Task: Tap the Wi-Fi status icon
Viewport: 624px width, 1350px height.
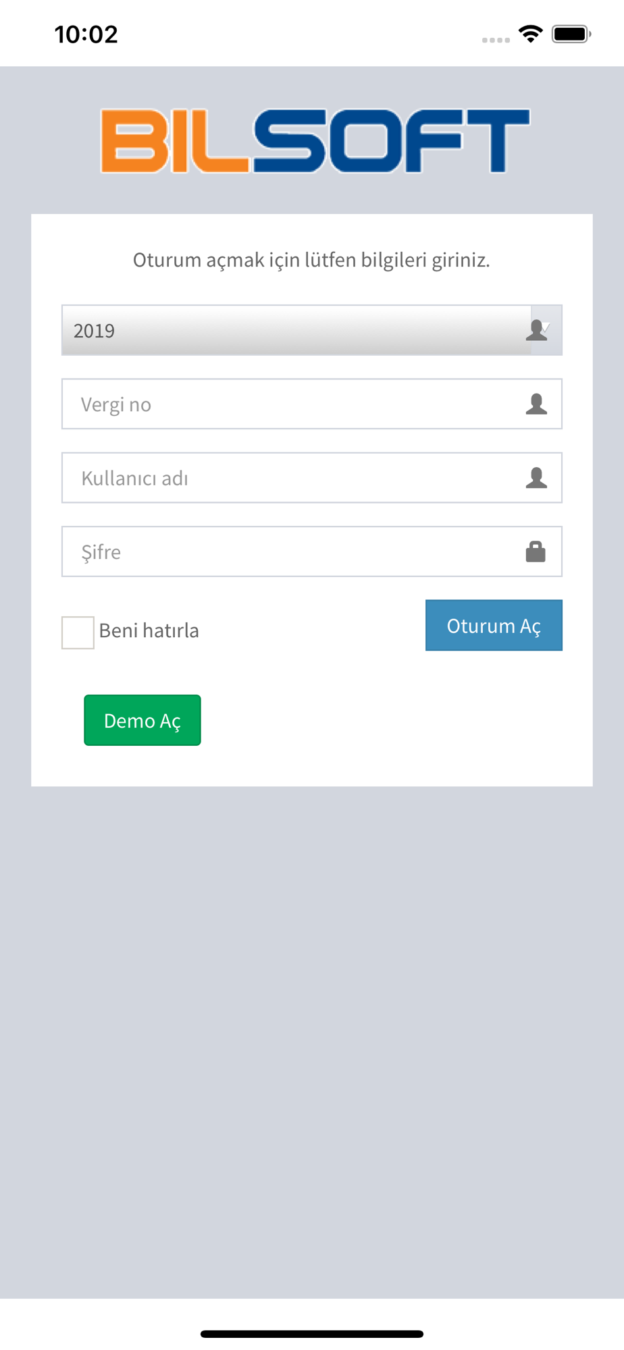Action: coord(531,34)
